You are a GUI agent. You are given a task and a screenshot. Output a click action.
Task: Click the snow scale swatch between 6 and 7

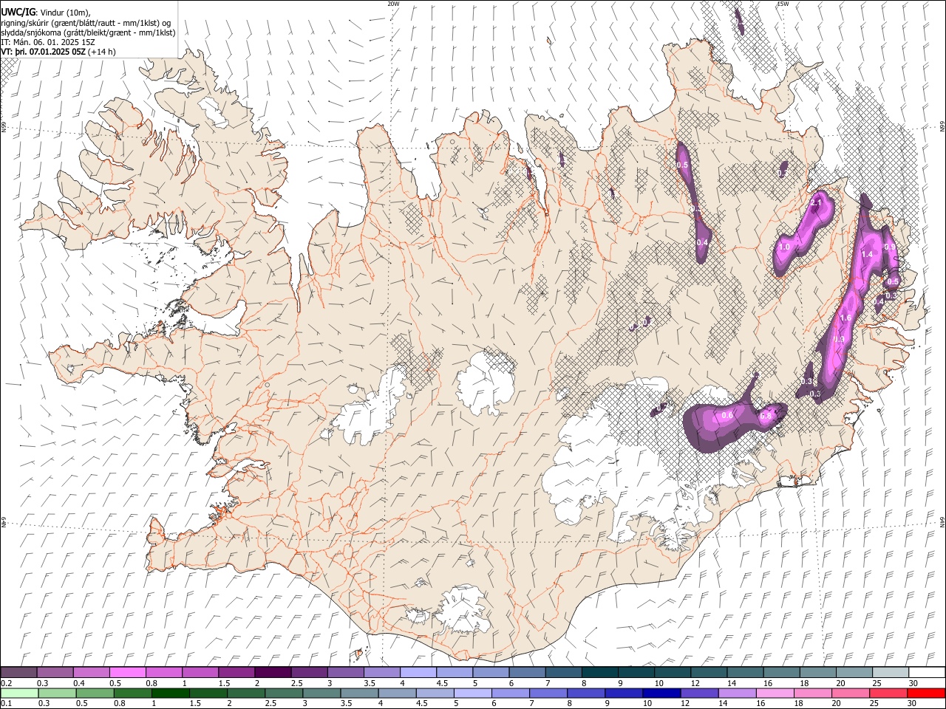pos(528,672)
